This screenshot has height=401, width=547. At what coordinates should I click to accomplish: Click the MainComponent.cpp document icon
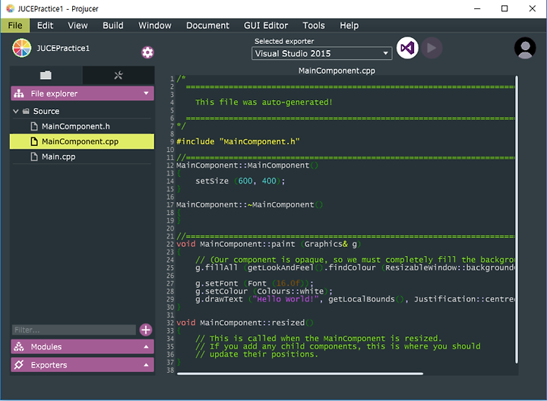click(x=34, y=141)
